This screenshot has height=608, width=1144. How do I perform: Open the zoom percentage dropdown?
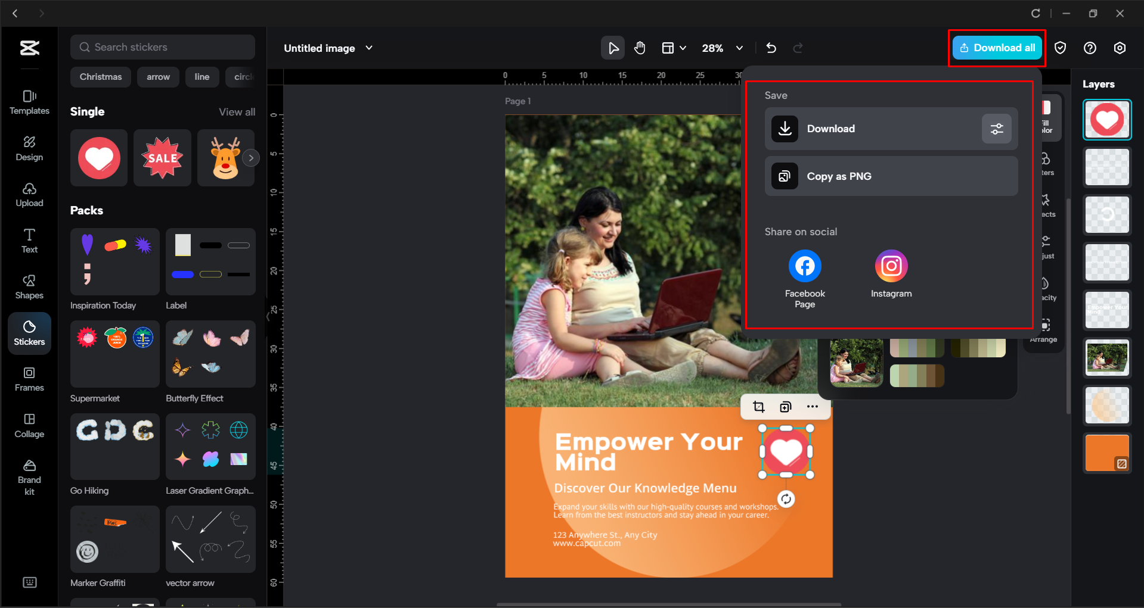coord(739,48)
